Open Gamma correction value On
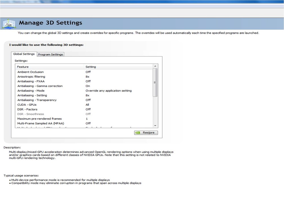 88,86
